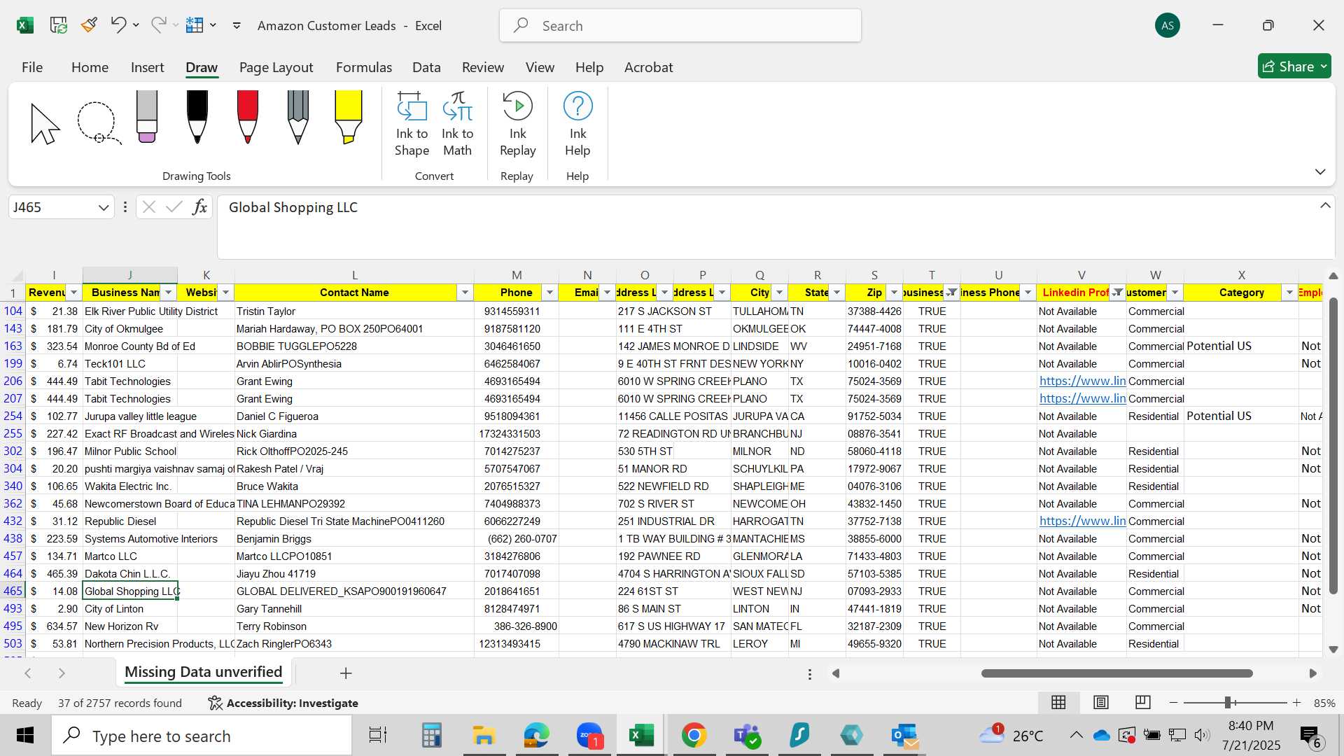The image size is (1344, 756).
Task: Open Google Chrome from the taskbar
Action: [694, 736]
